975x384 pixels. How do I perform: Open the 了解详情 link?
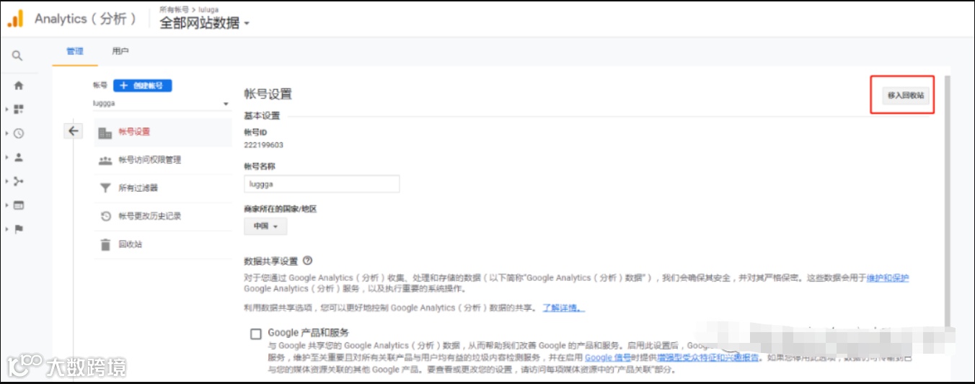[x=564, y=308]
